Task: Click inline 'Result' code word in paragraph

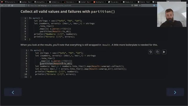Action: pos(106,45)
